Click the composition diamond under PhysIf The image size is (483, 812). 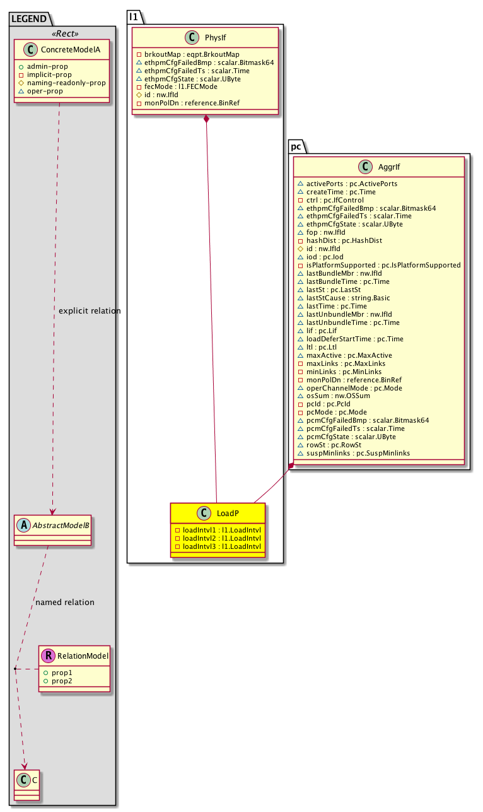coord(206,120)
